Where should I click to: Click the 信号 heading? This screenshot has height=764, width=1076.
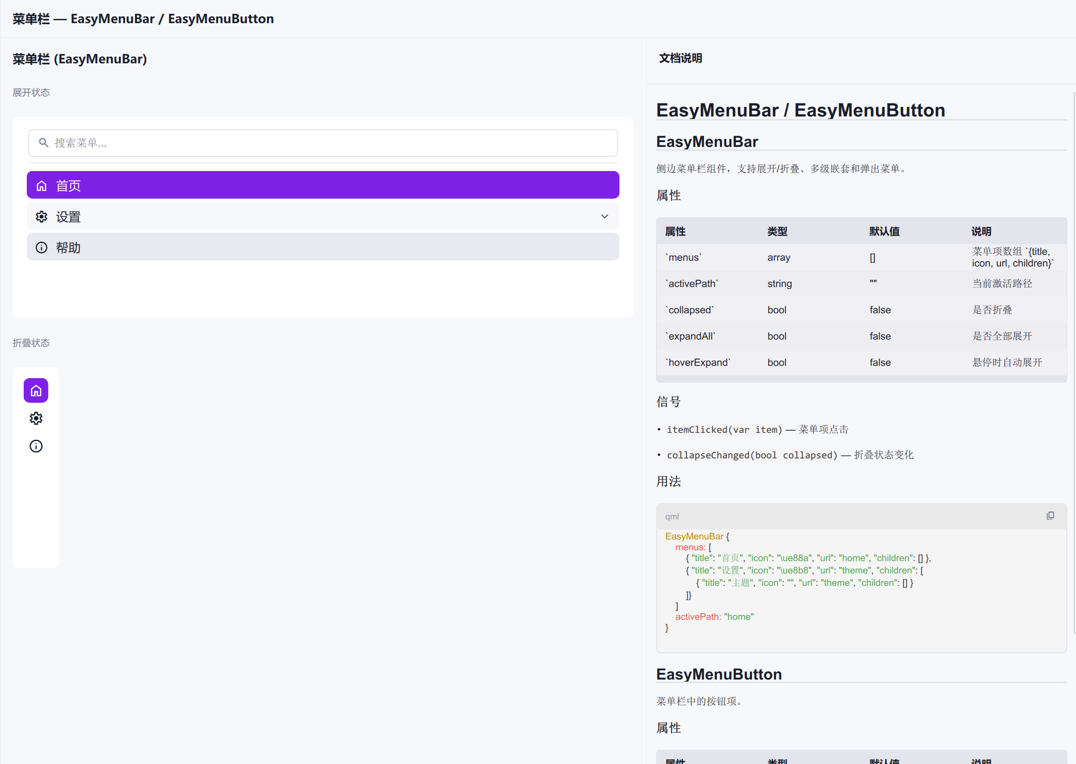[x=668, y=402]
